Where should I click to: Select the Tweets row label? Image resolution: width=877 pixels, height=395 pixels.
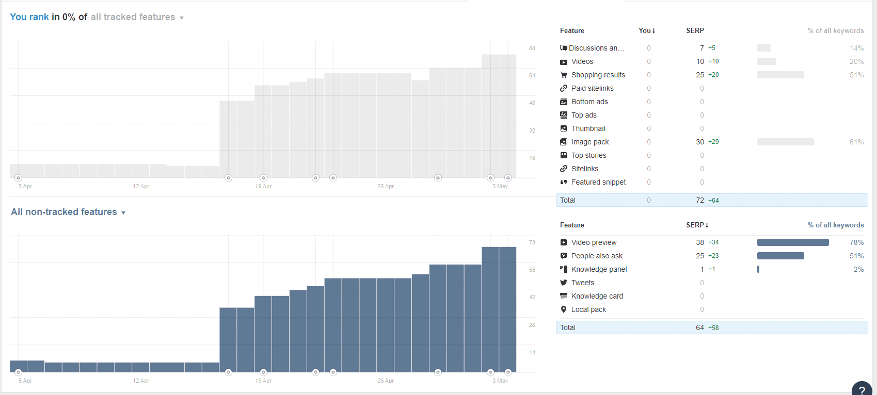pos(583,283)
